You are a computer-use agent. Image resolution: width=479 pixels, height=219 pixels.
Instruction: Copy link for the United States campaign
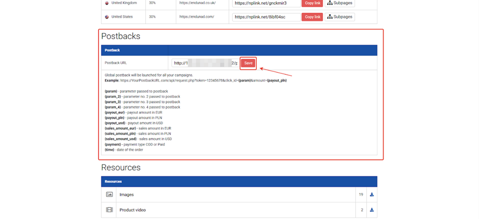(x=312, y=17)
